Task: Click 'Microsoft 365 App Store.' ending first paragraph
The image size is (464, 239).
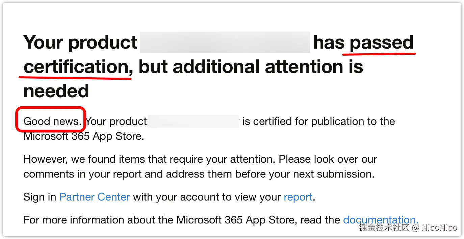Action: [x=84, y=136]
